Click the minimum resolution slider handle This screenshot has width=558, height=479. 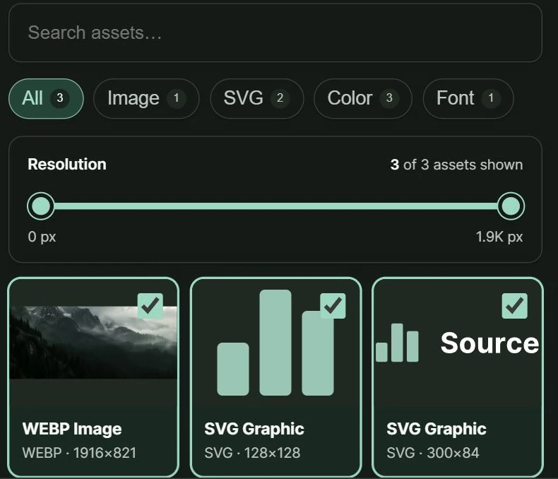click(41, 206)
